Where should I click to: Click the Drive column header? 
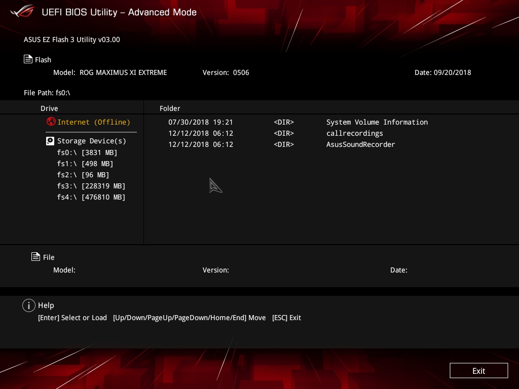(49, 108)
